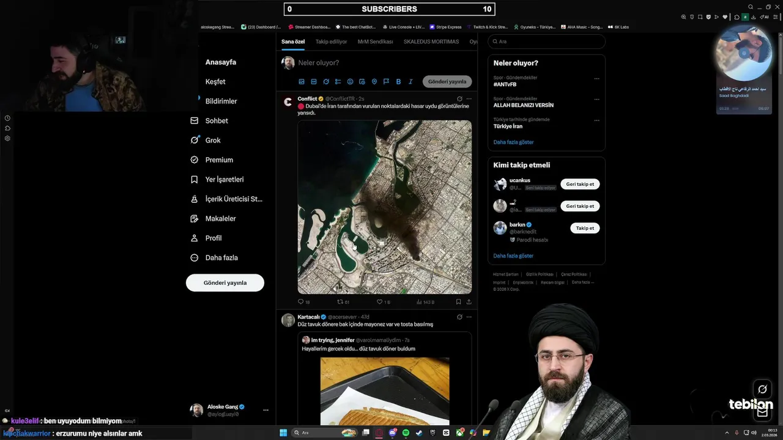
Task: Toggle bold formatting in composer
Action: click(398, 82)
